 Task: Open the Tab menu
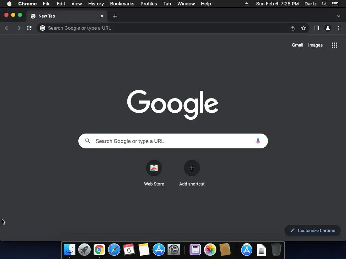point(167,4)
